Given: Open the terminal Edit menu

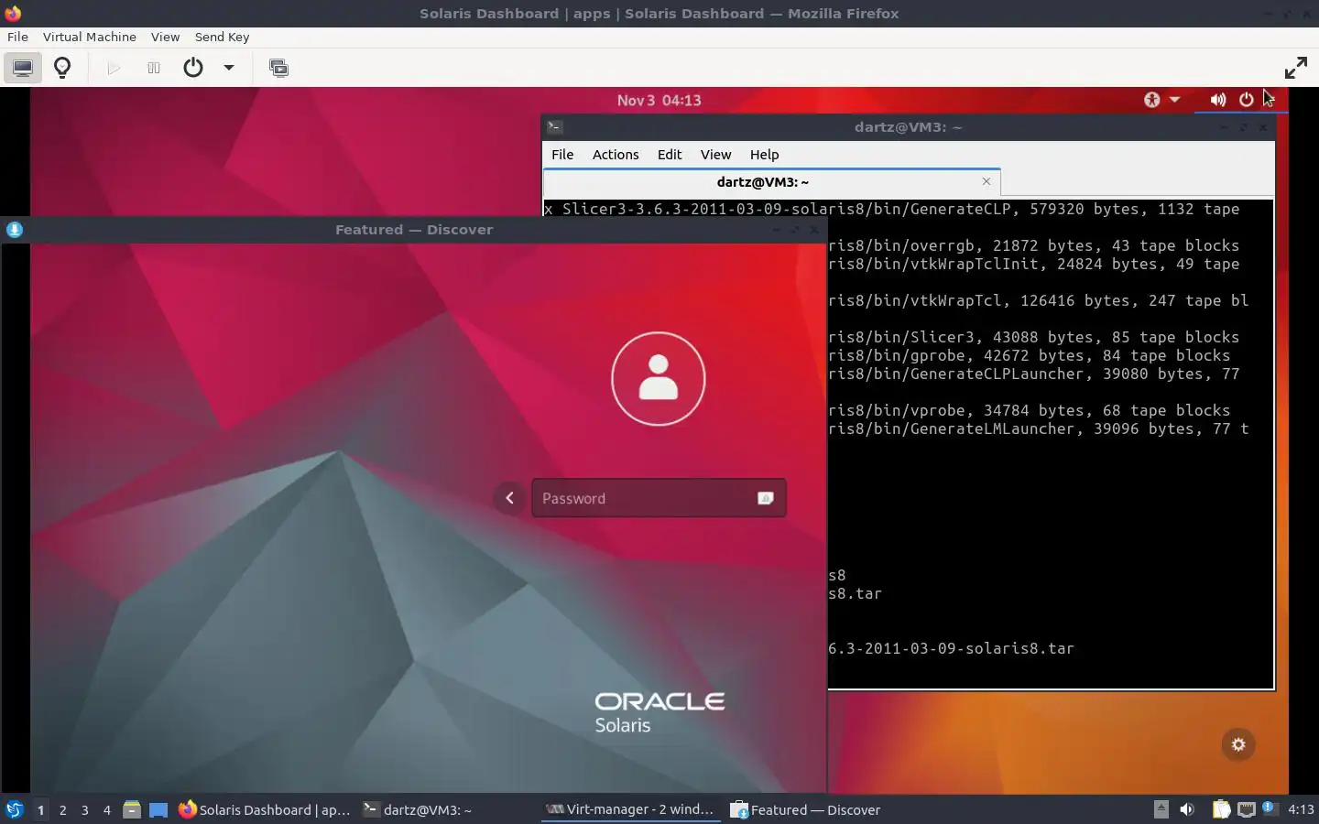Looking at the screenshot, I should click(x=670, y=155).
